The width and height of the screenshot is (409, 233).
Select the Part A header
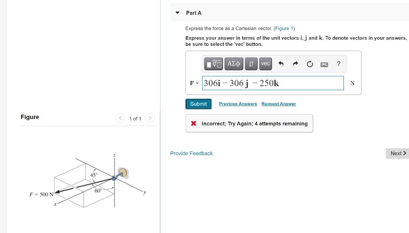coord(194,13)
